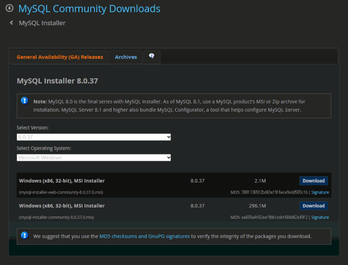
Task: Click the blue exclamation icon in the Note box
Action: point(25,101)
